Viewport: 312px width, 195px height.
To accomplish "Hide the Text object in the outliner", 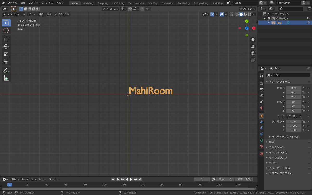I will tap(308, 23).
